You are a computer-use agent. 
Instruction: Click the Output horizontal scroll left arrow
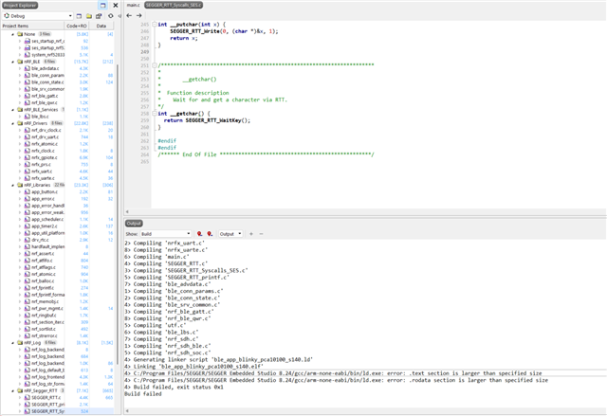[x=127, y=411]
